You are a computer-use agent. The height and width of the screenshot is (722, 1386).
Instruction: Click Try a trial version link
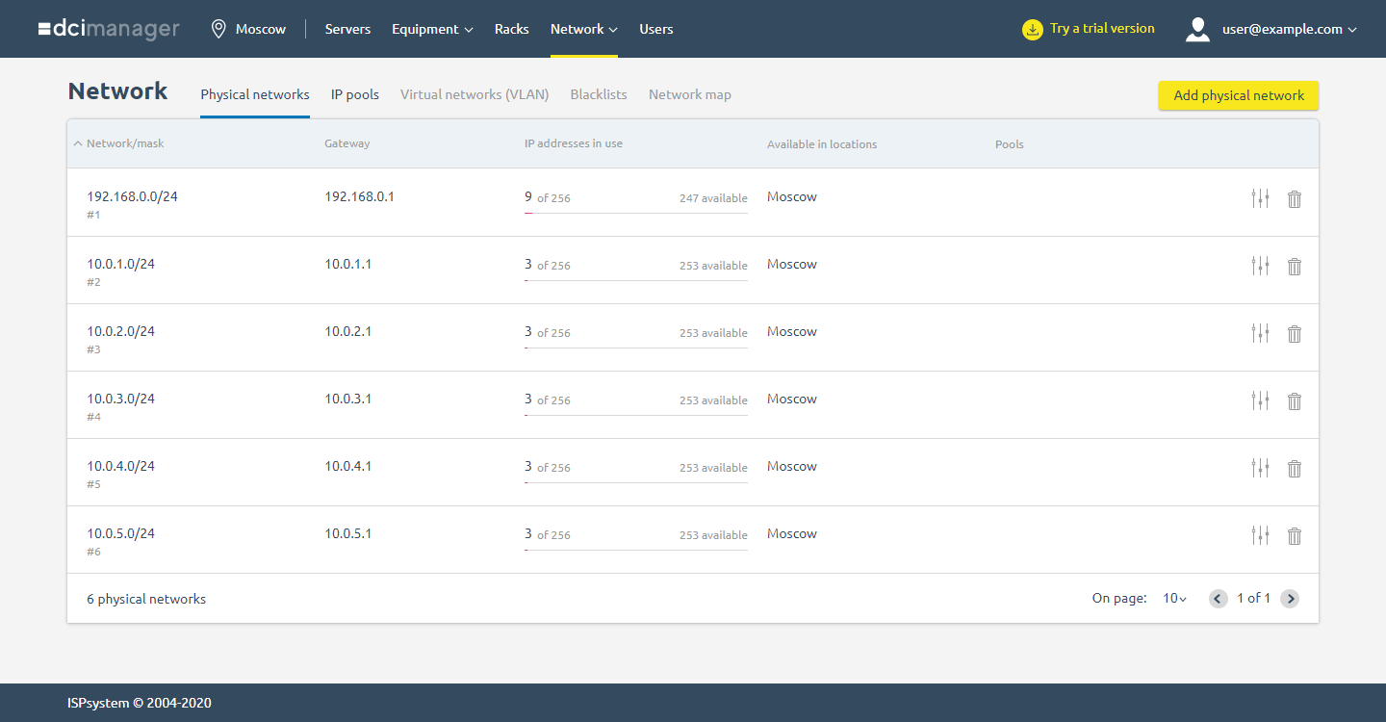(1102, 29)
